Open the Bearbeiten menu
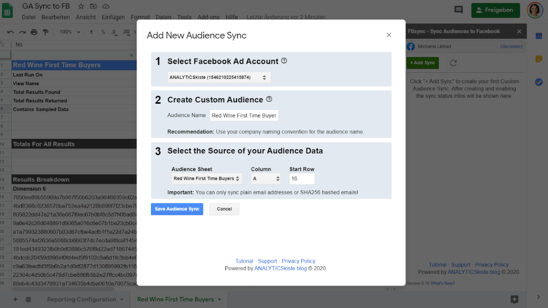The height and width of the screenshot is (308, 548). (56, 17)
